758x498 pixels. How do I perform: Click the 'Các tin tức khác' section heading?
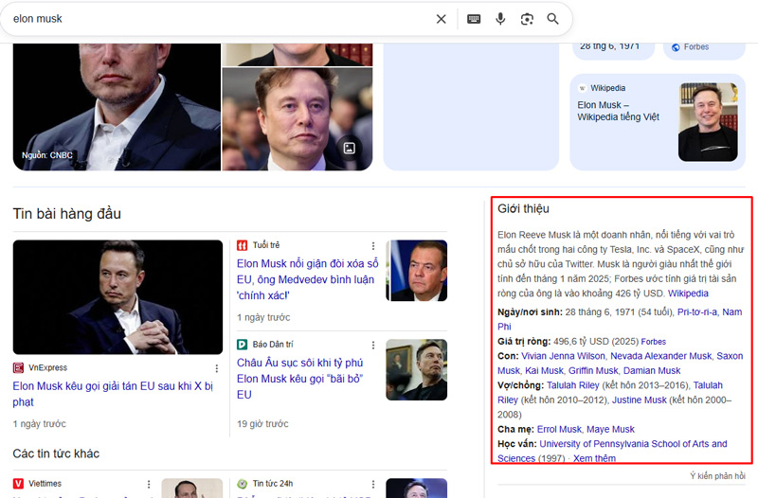tap(56, 454)
